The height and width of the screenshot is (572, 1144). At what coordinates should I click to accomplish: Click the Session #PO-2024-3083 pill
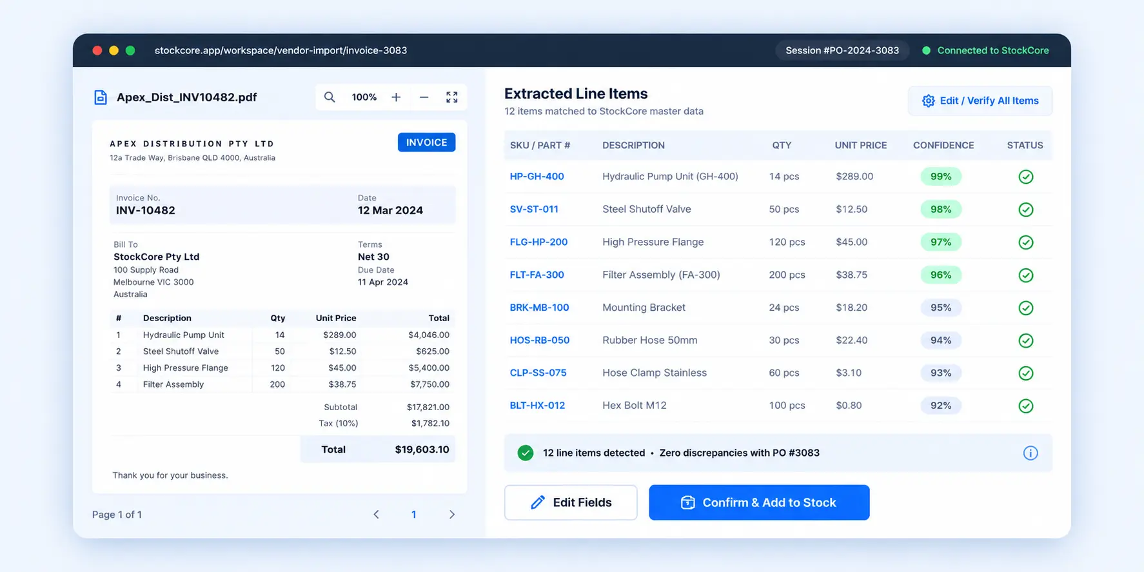click(x=842, y=50)
